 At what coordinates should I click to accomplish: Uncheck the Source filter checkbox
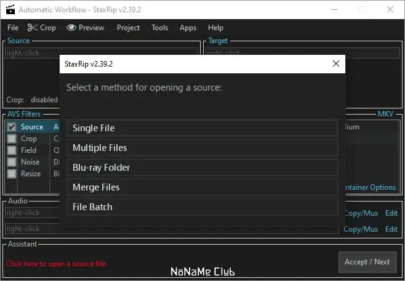[12, 127]
